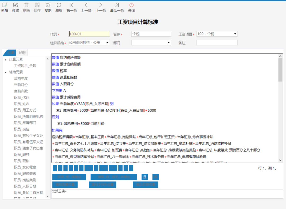Screen dimensions: 286x209
Task: Insert the minus operator button
Action: coord(60,168)
